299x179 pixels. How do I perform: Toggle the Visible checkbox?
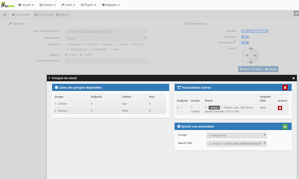81,55
